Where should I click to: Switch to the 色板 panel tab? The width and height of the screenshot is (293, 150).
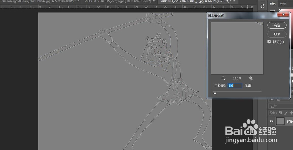coord(283,4)
